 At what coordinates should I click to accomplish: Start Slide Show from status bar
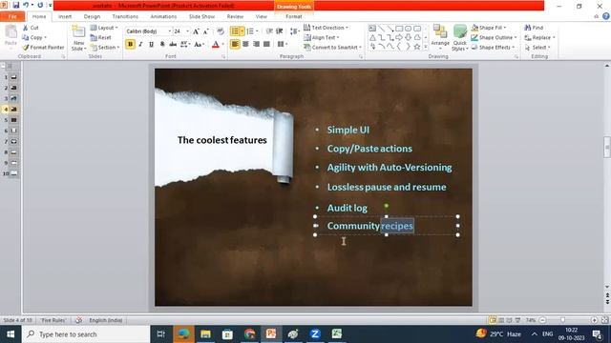tap(517, 320)
